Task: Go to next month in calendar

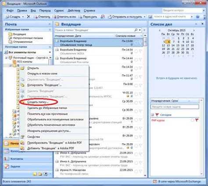Action: (x=194, y=31)
